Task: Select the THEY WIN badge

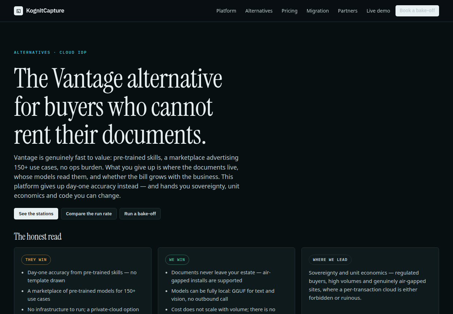Action: (x=36, y=260)
